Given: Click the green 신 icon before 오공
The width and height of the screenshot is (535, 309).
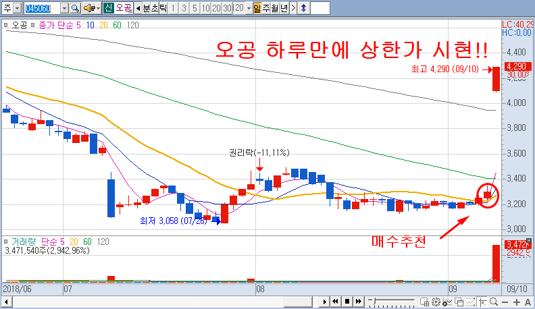Looking at the screenshot, I should click(109, 8).
